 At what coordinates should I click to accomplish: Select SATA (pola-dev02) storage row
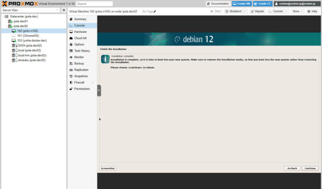click(x=34, y=46)
